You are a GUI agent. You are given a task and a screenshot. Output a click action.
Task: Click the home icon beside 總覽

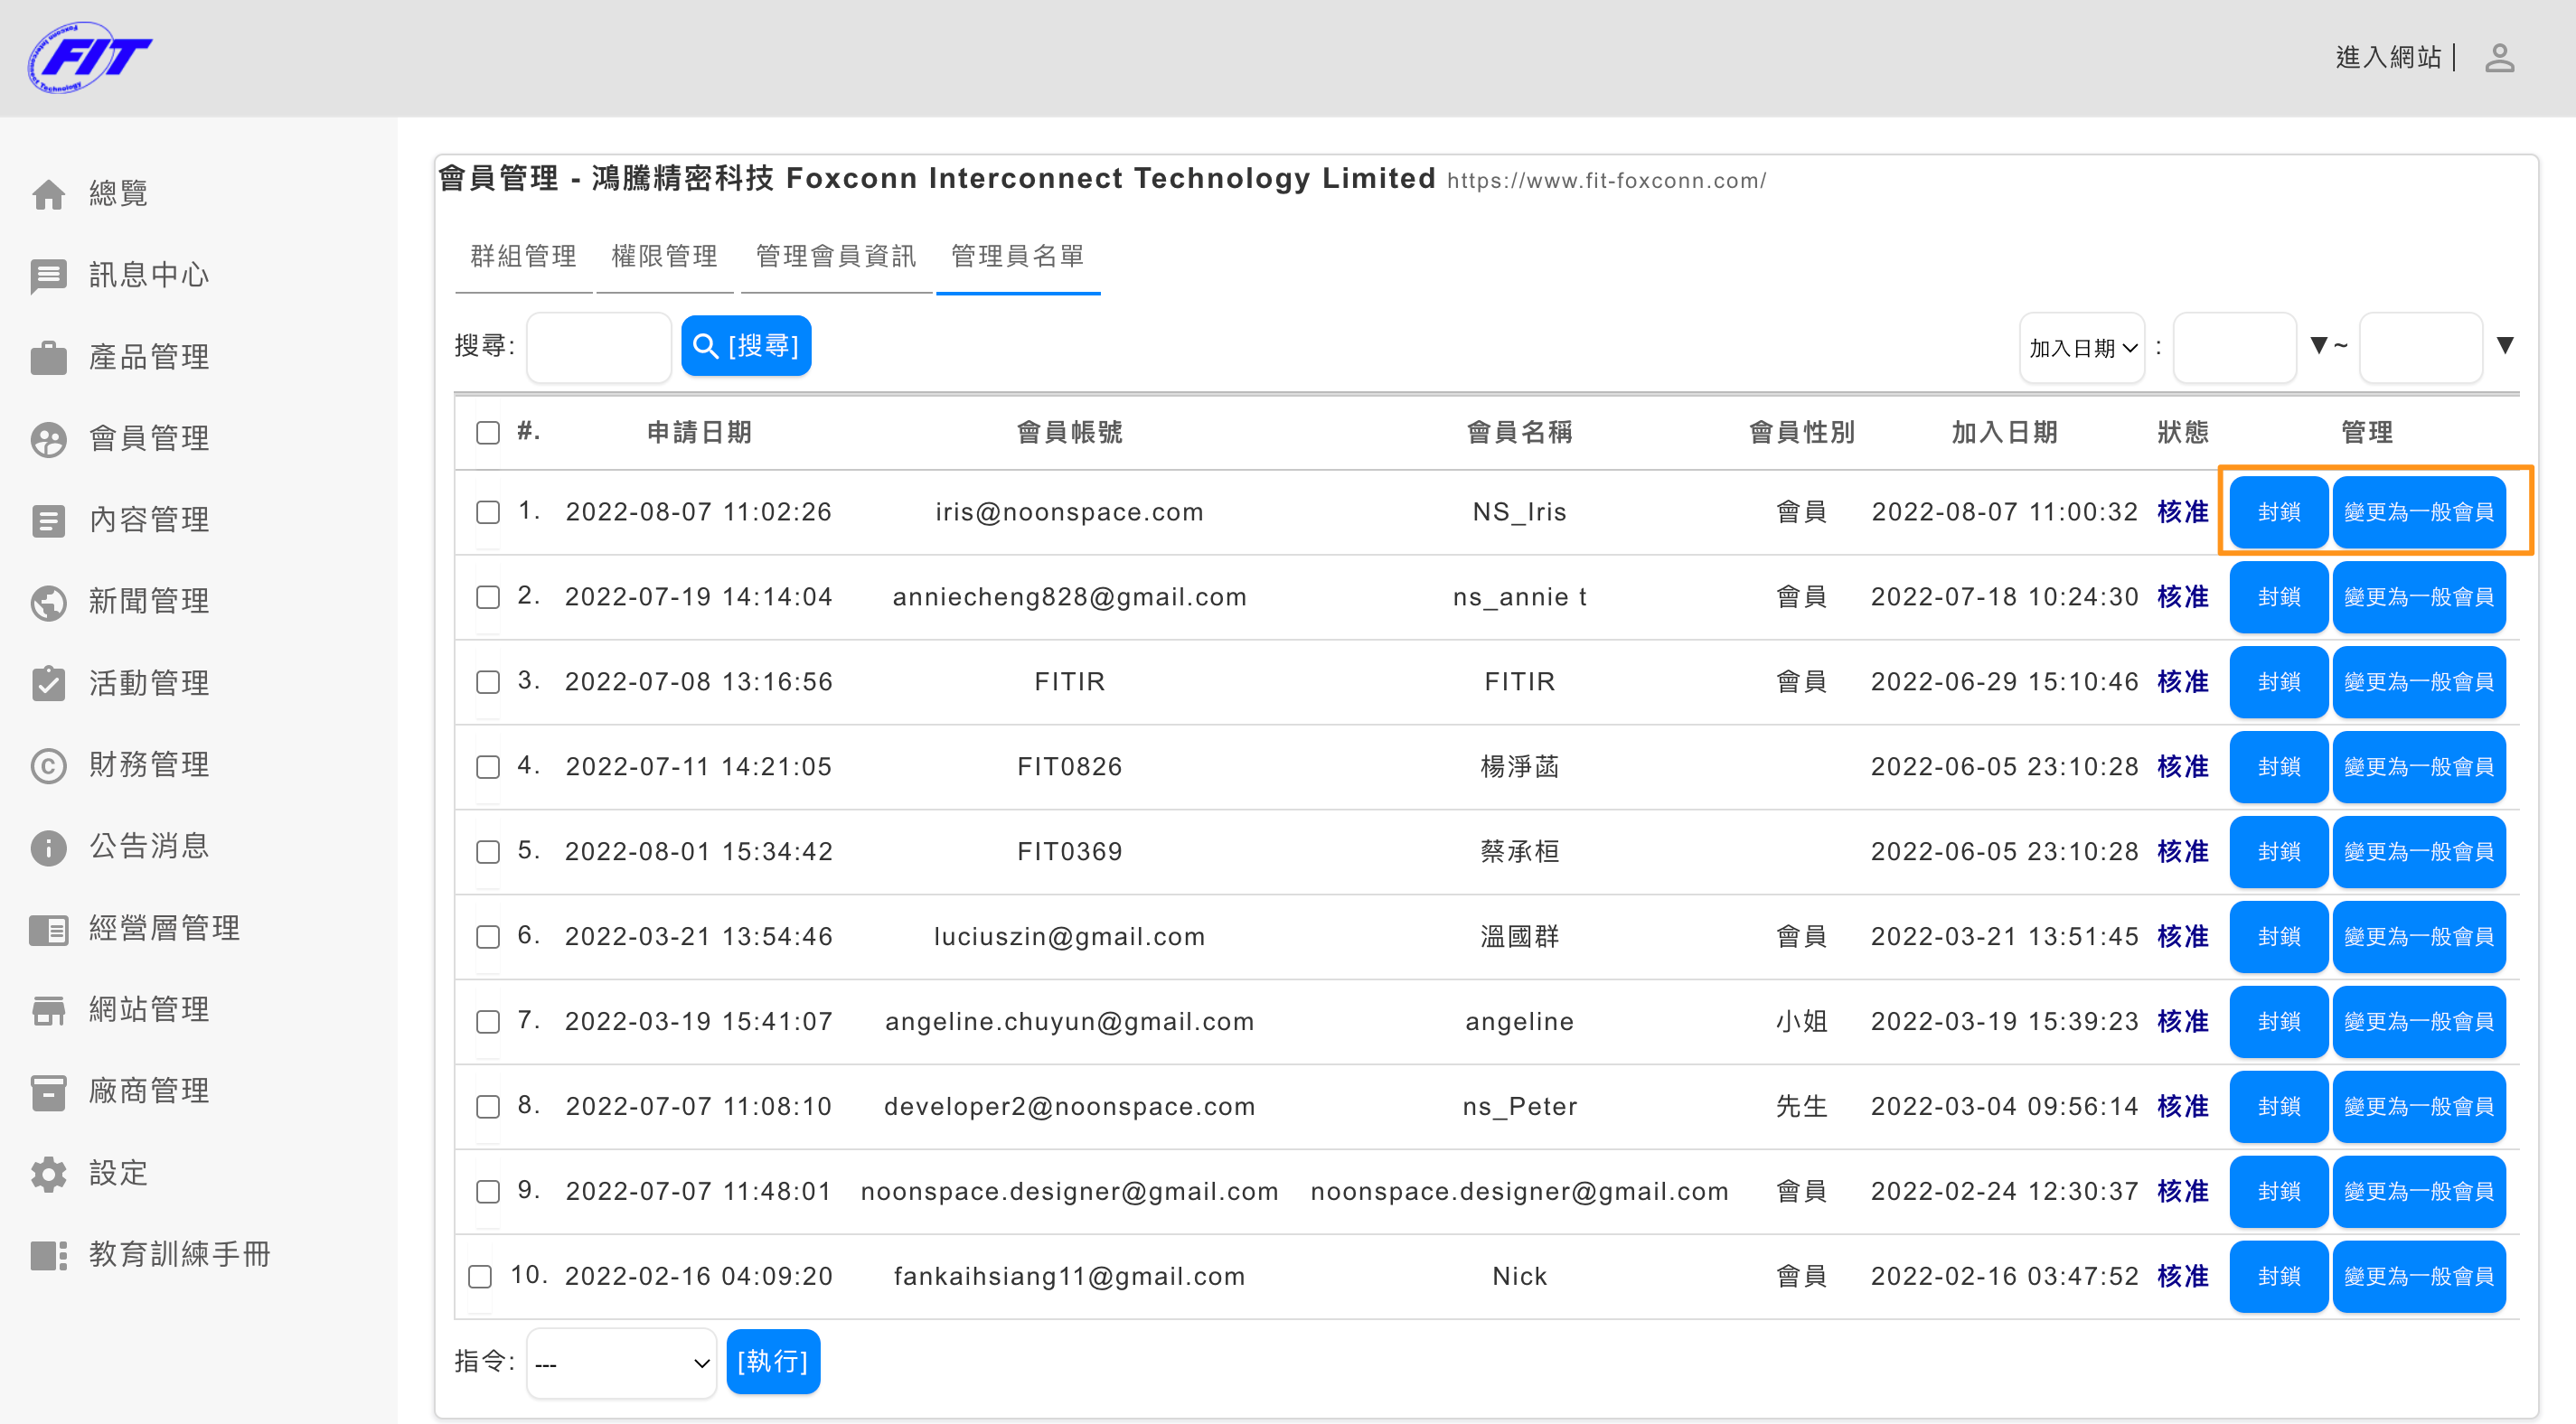point(48,193)
